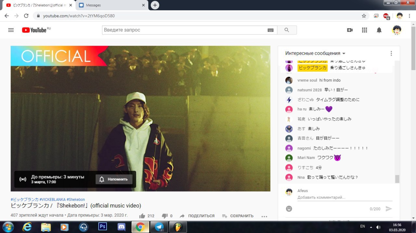Dislike the video with thumbs down
The height and width of the screenshot is (233, 416).
click(165, 216)
